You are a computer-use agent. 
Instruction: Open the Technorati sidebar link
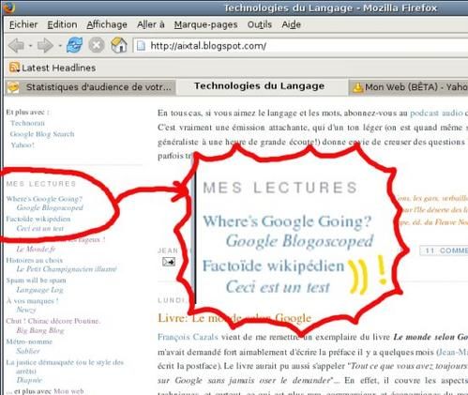pyautogui.click(x=27, y=123)
